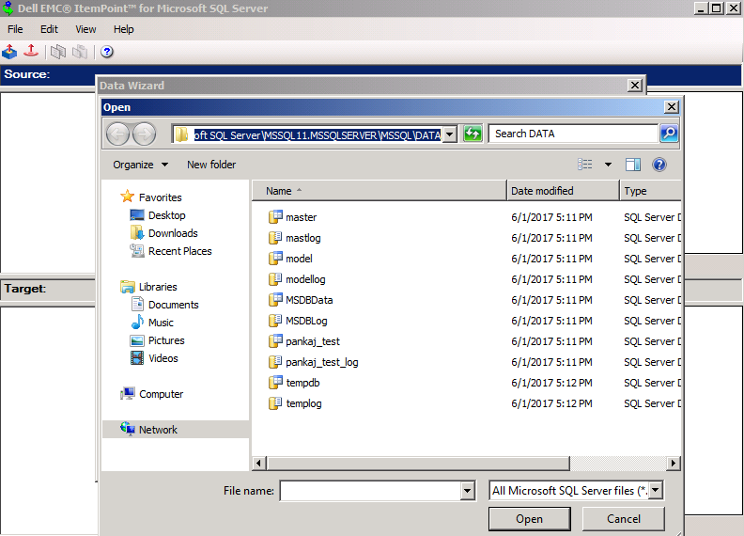
Task: Go forward with the Forward arrow
Action: (x=145, y=134)
